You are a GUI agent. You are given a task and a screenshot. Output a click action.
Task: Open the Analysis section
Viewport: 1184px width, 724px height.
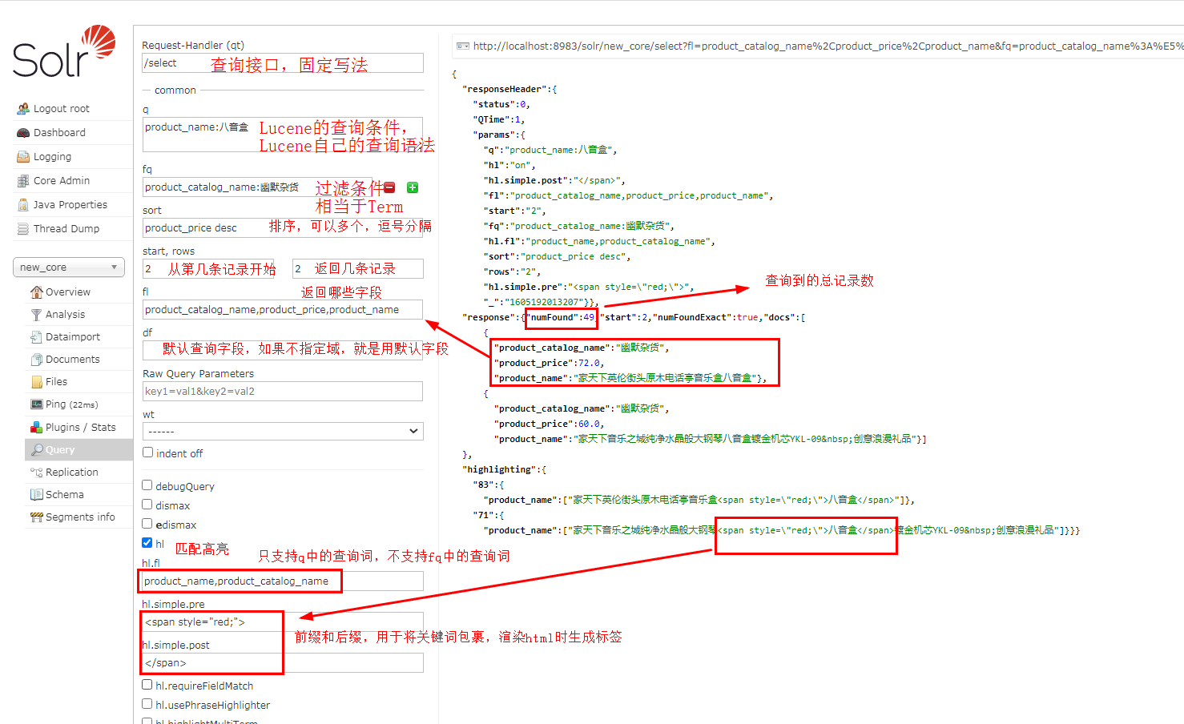pos(65,314)
